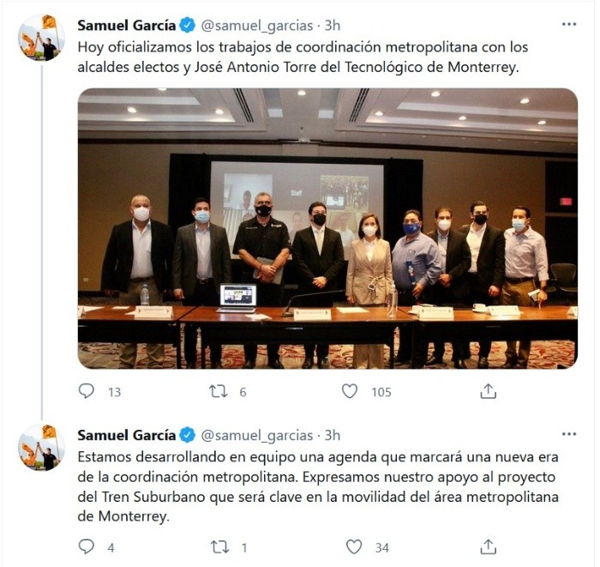Retweet the second tweet with 1 retweet
This screenshot has height=567, width=600.
[x=220, y=547]
